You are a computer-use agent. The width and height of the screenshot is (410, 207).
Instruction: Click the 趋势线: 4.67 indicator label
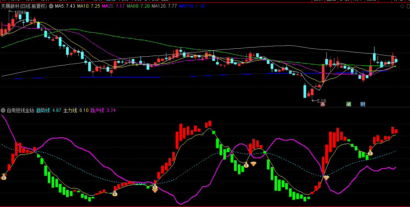tap(48, 110)
